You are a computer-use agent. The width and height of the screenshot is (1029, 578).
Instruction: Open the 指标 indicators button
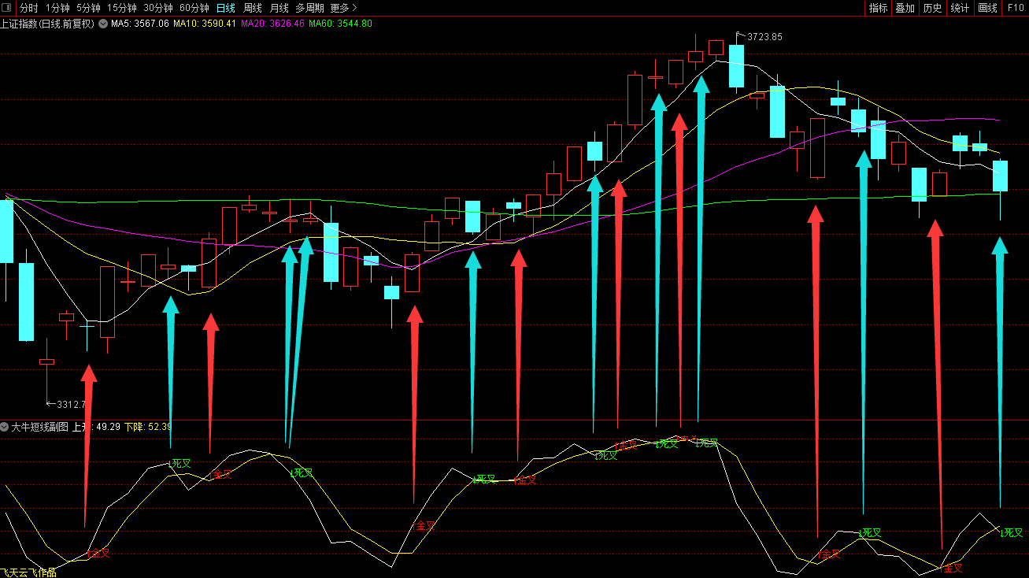click(878, 8)
